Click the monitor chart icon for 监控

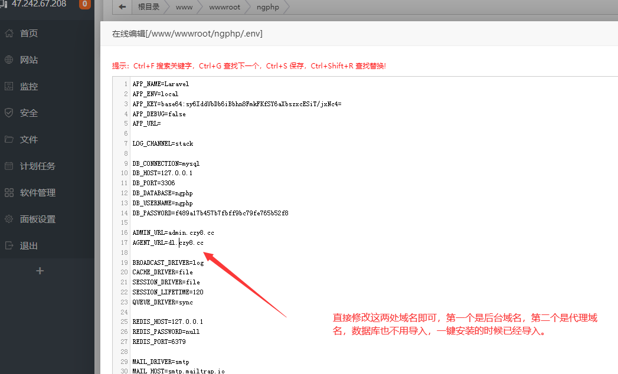point(9,87)
